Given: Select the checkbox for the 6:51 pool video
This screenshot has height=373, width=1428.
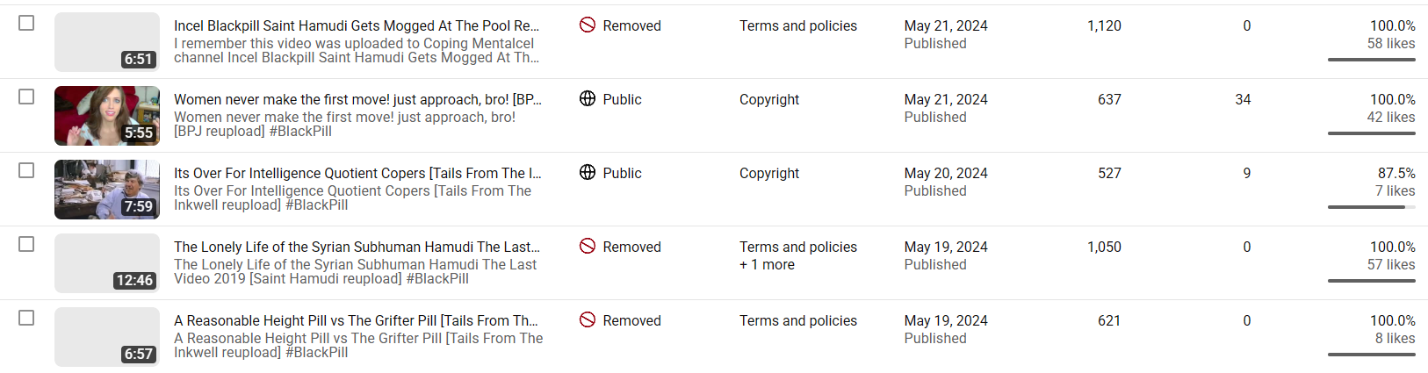Looking at the screenshot, I should pyautogui.click(x=26, y=23).
